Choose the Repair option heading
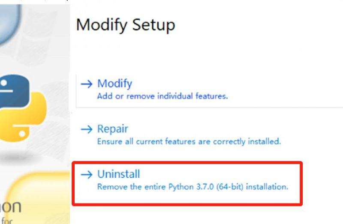This screenshot has width=343, height=224. pos(113,129)
